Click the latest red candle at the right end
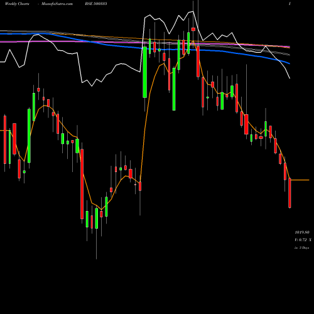 tap(290, 193)
